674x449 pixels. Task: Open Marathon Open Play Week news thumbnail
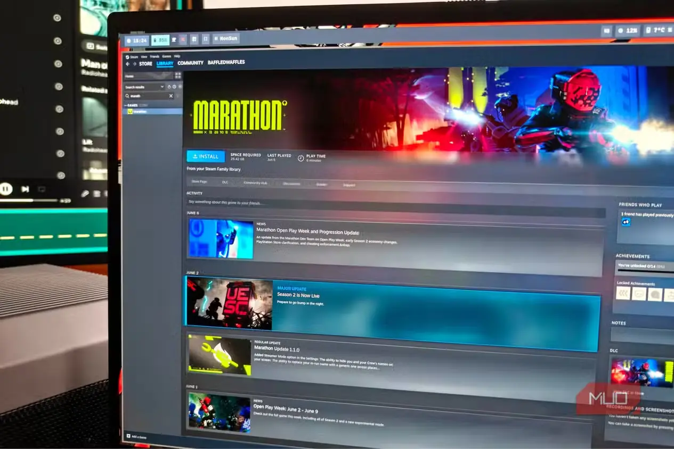pyautogui.click(x=221, y=239)
